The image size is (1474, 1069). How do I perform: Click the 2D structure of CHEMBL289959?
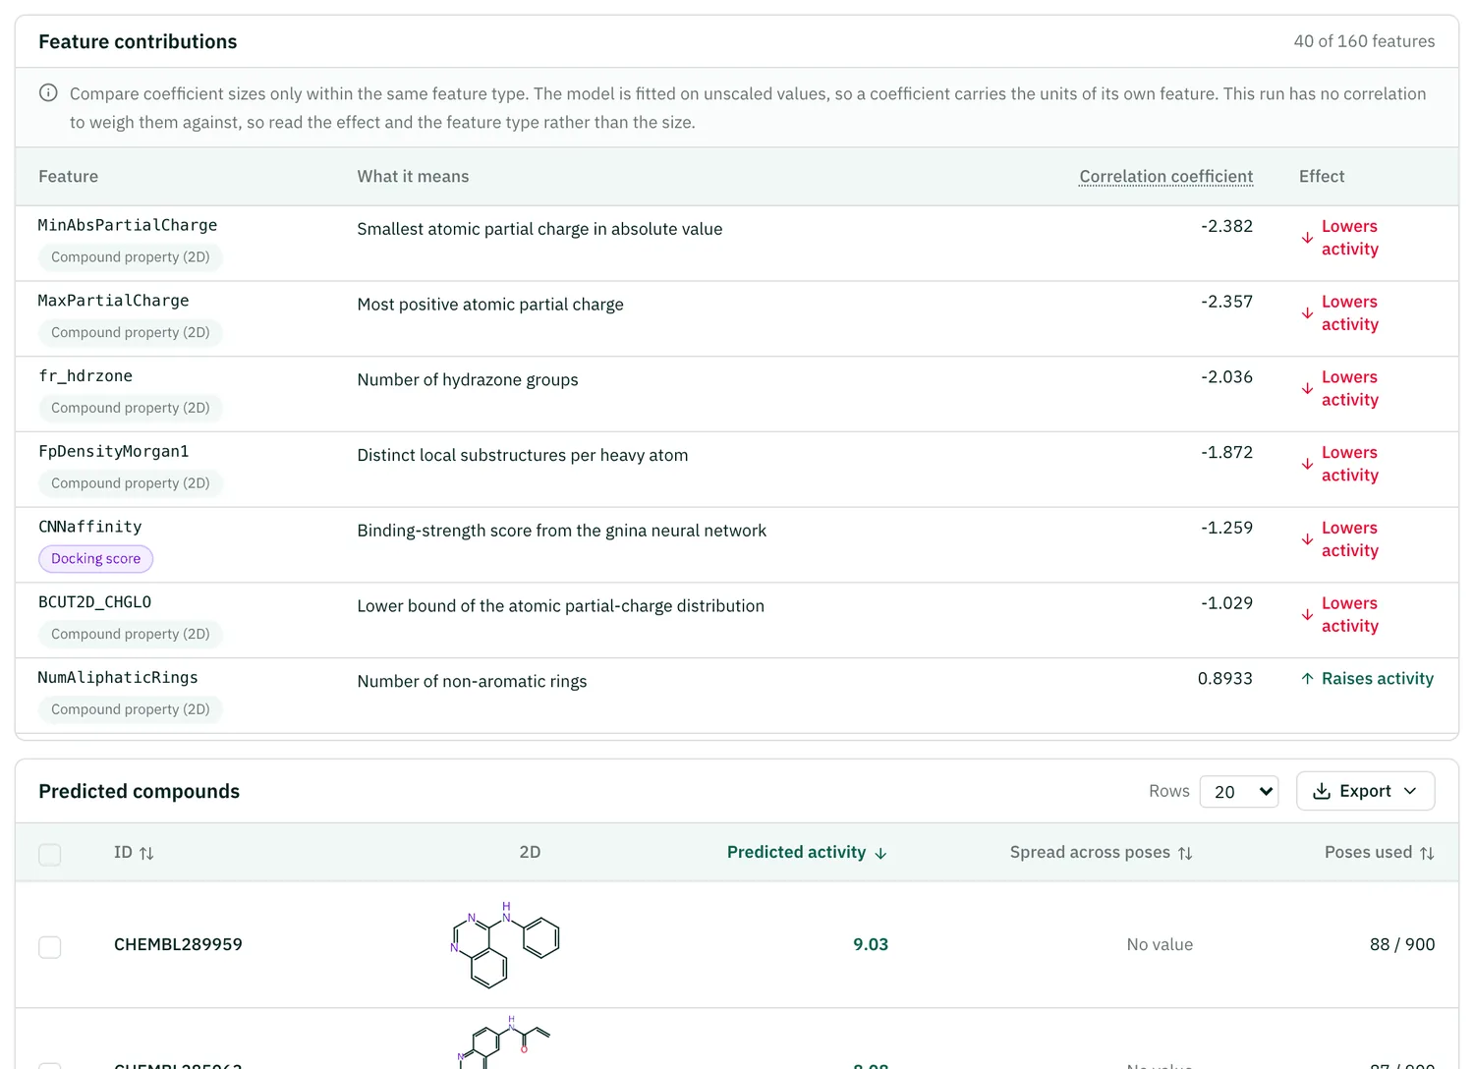tap(505, 944)
